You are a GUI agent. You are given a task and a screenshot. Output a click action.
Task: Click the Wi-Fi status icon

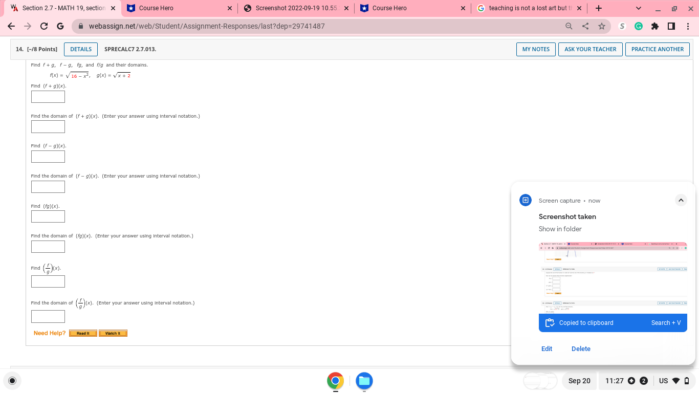(x=675, y=381)
